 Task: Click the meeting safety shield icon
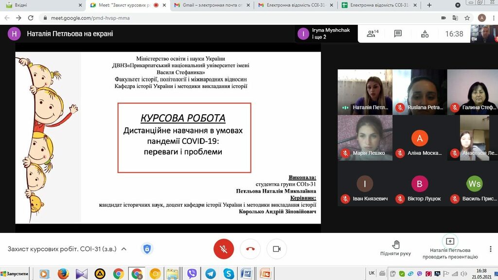[x=147, y=249]
